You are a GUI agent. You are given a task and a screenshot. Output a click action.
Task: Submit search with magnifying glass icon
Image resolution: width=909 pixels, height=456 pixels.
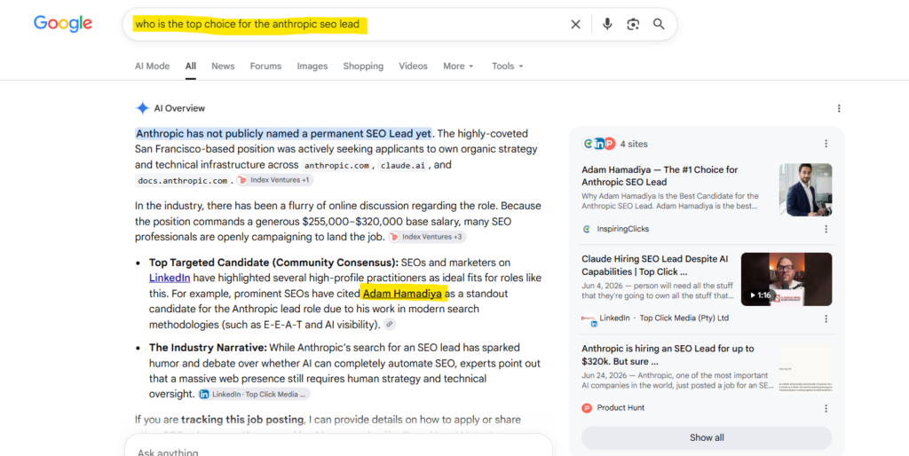point(659,24)
